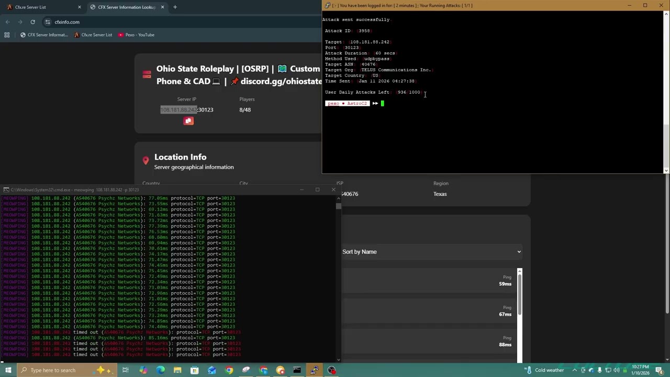Image resolution: width=670 pixels, height=377 pixels.
Task: Copy server IP with the red button
Action: pos(188,121)
